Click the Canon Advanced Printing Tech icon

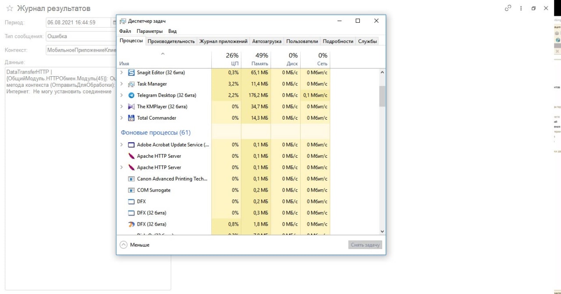point(131,179)
